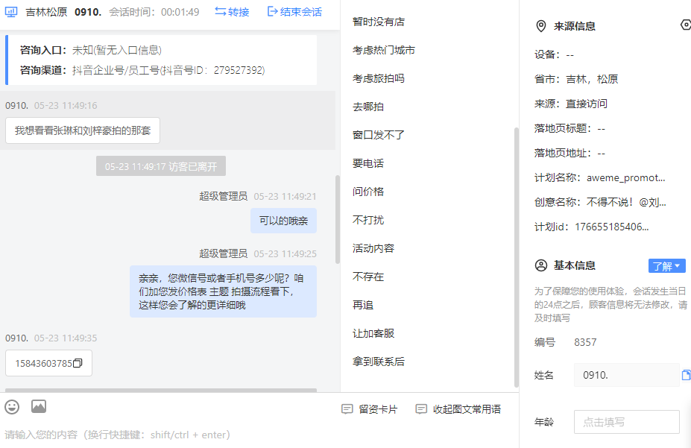
Task: Select quick phrase 去哪拍
Action: point(368,107)
